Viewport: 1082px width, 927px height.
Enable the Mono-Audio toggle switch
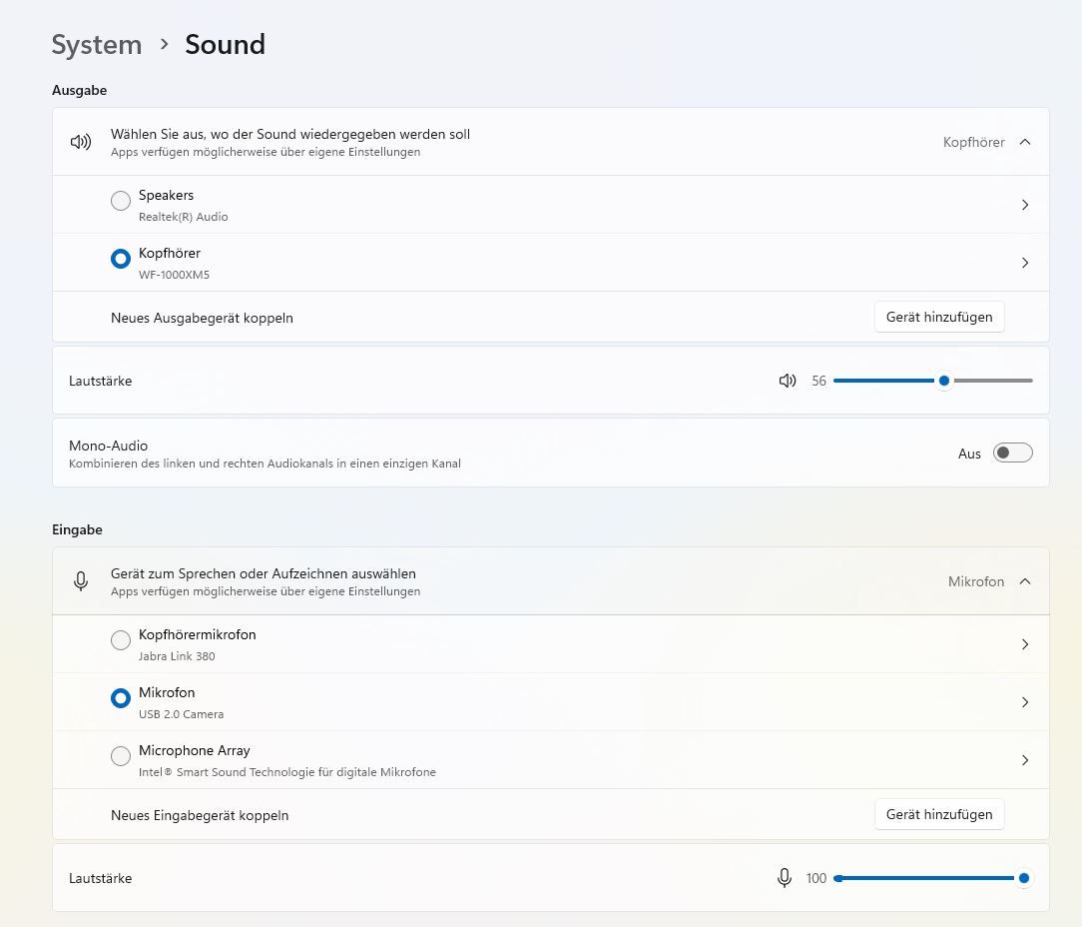(1012, 454)
